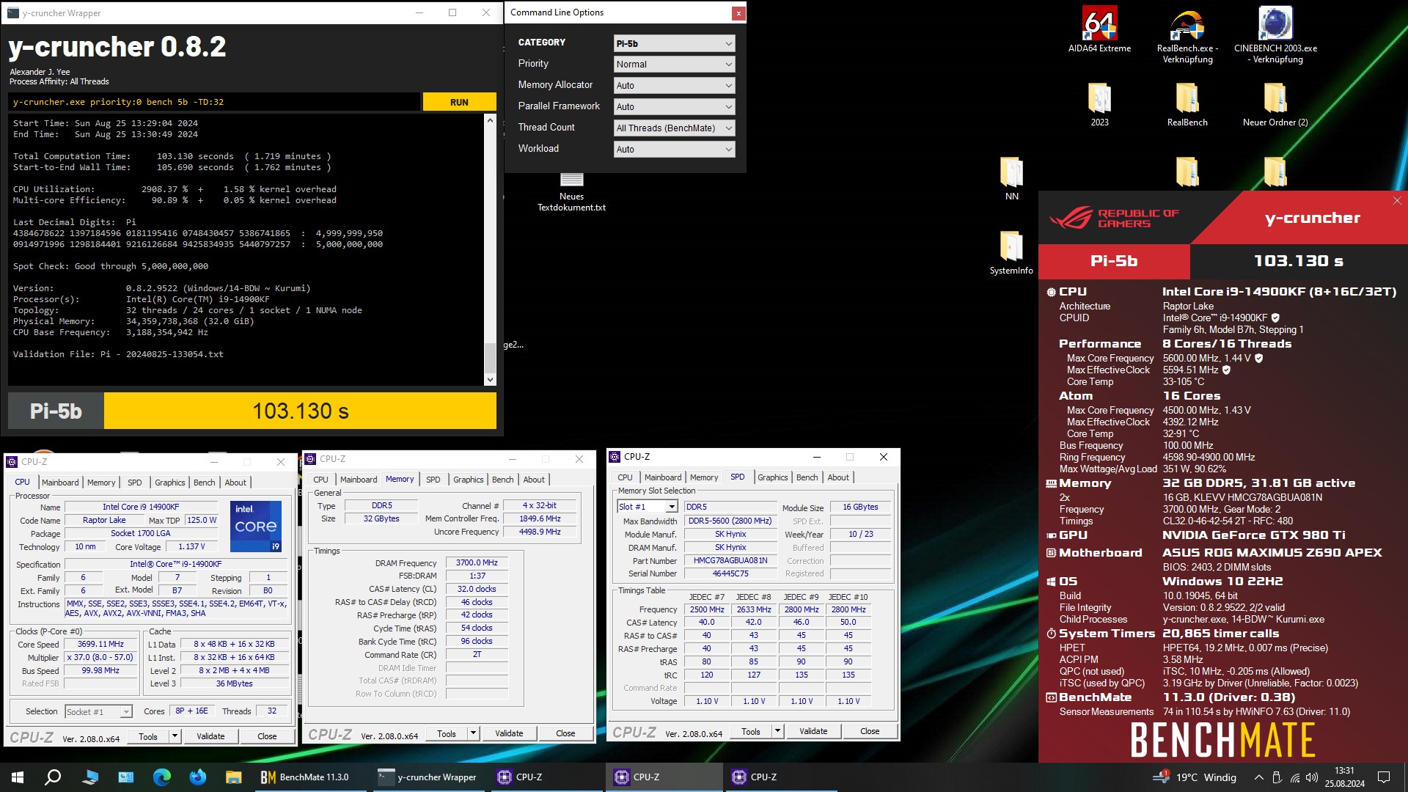The image size is (1408, 792).
Task: Open the network tray icon
Action: pos(1294,777)
